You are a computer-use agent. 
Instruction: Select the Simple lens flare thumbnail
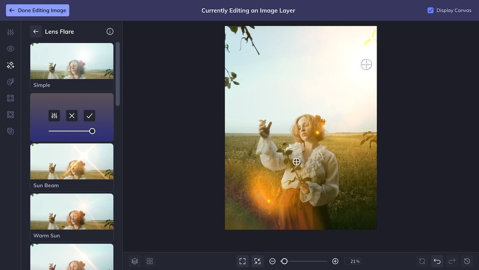coord(72,61)
